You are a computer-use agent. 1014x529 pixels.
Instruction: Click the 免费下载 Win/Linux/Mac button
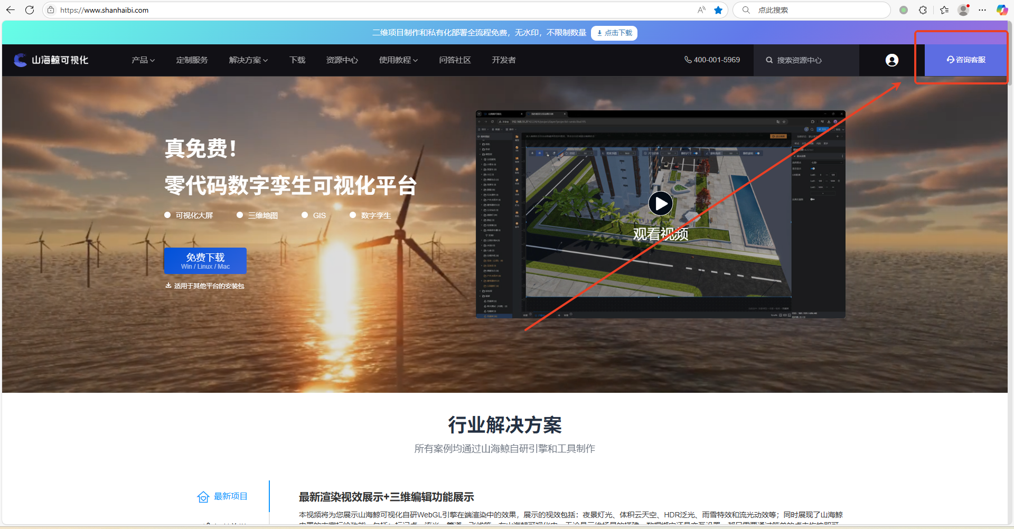205,261
